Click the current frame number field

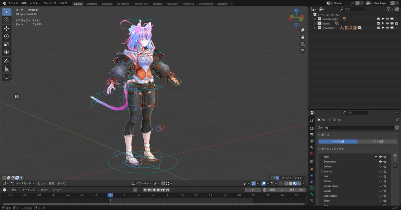click(253, 190)
